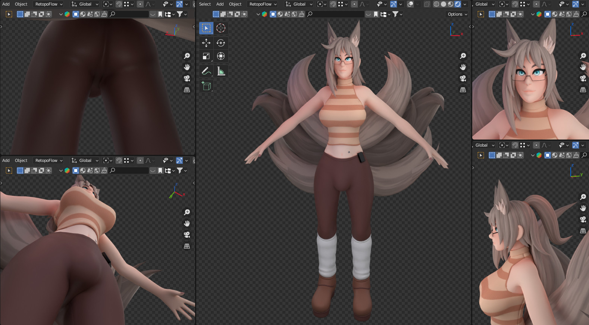Image resolution: width=589 pixels, height=325 pixels.
Task: Open the Select menu
Action: tap(205, 4)
